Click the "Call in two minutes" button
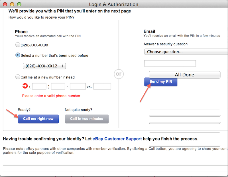This screenshot has height=177, width=228. pyautogui.click(x=87, y=119)
